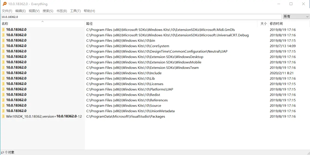310x155 pixels.
Task: Click the date 2019/7/13 14:09
Action: click(x=283, y=46)
